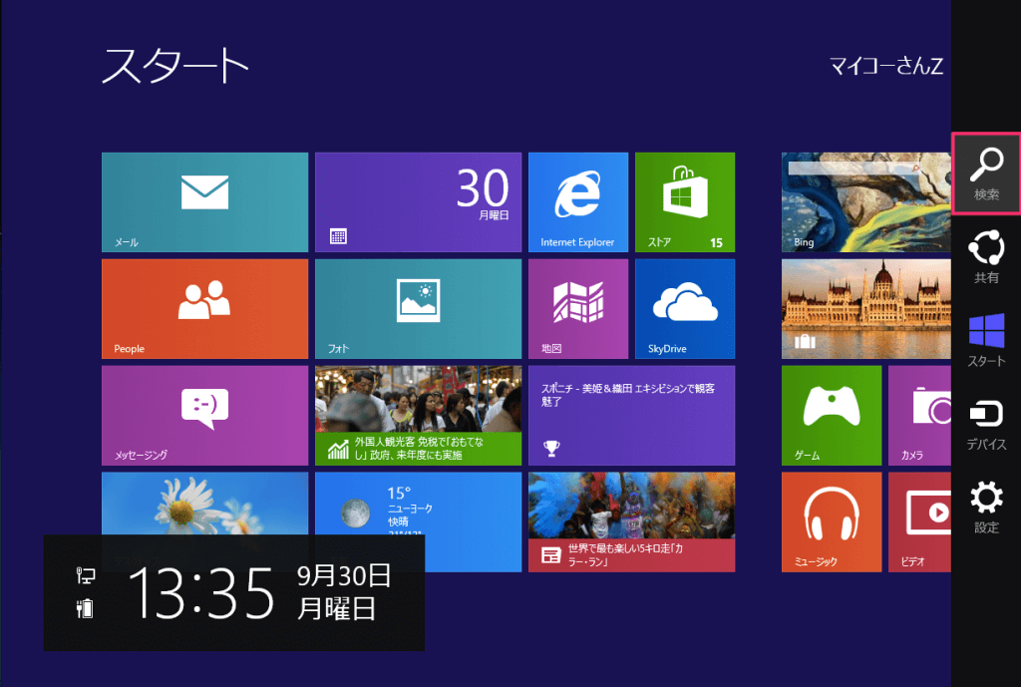Click the battery status icon in clock overlay
Viewport: 1021px width, 687px height.
[86, 608]
